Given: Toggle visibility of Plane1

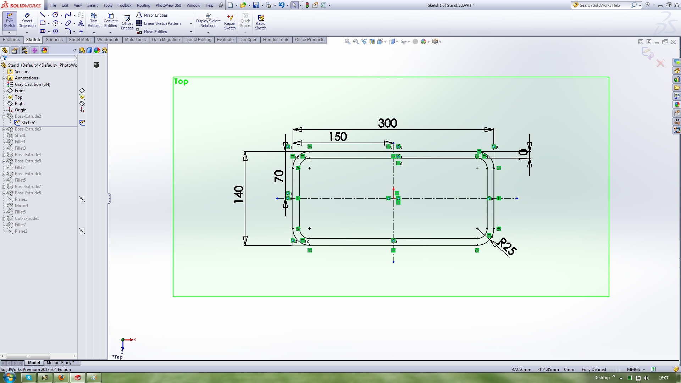Looking at the screenshot, I should click(x=82, y=199).
